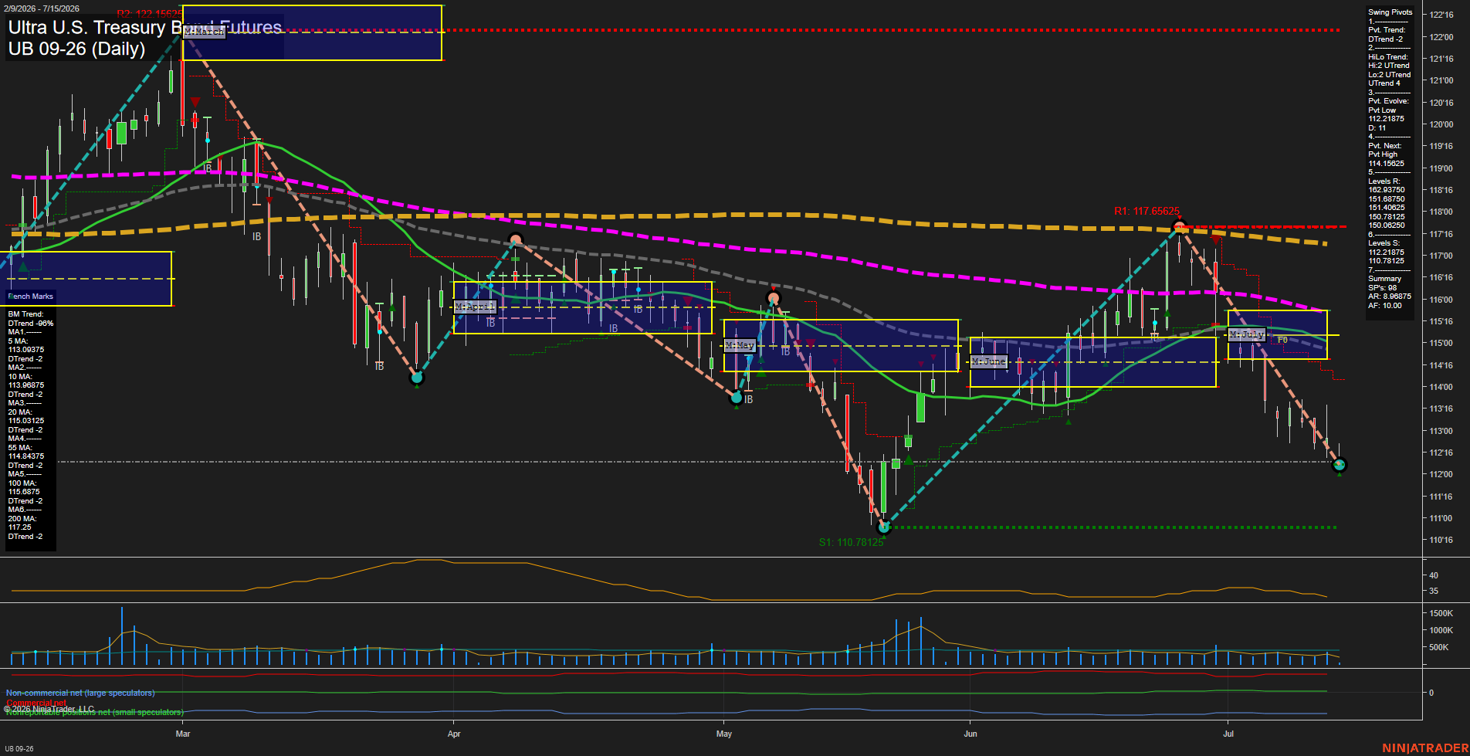Click the 2/9/2026 - 7/15/2026 date range
Image resolution: width=1470 pixels, height=756 pixels.
click(x=41, y=8)
